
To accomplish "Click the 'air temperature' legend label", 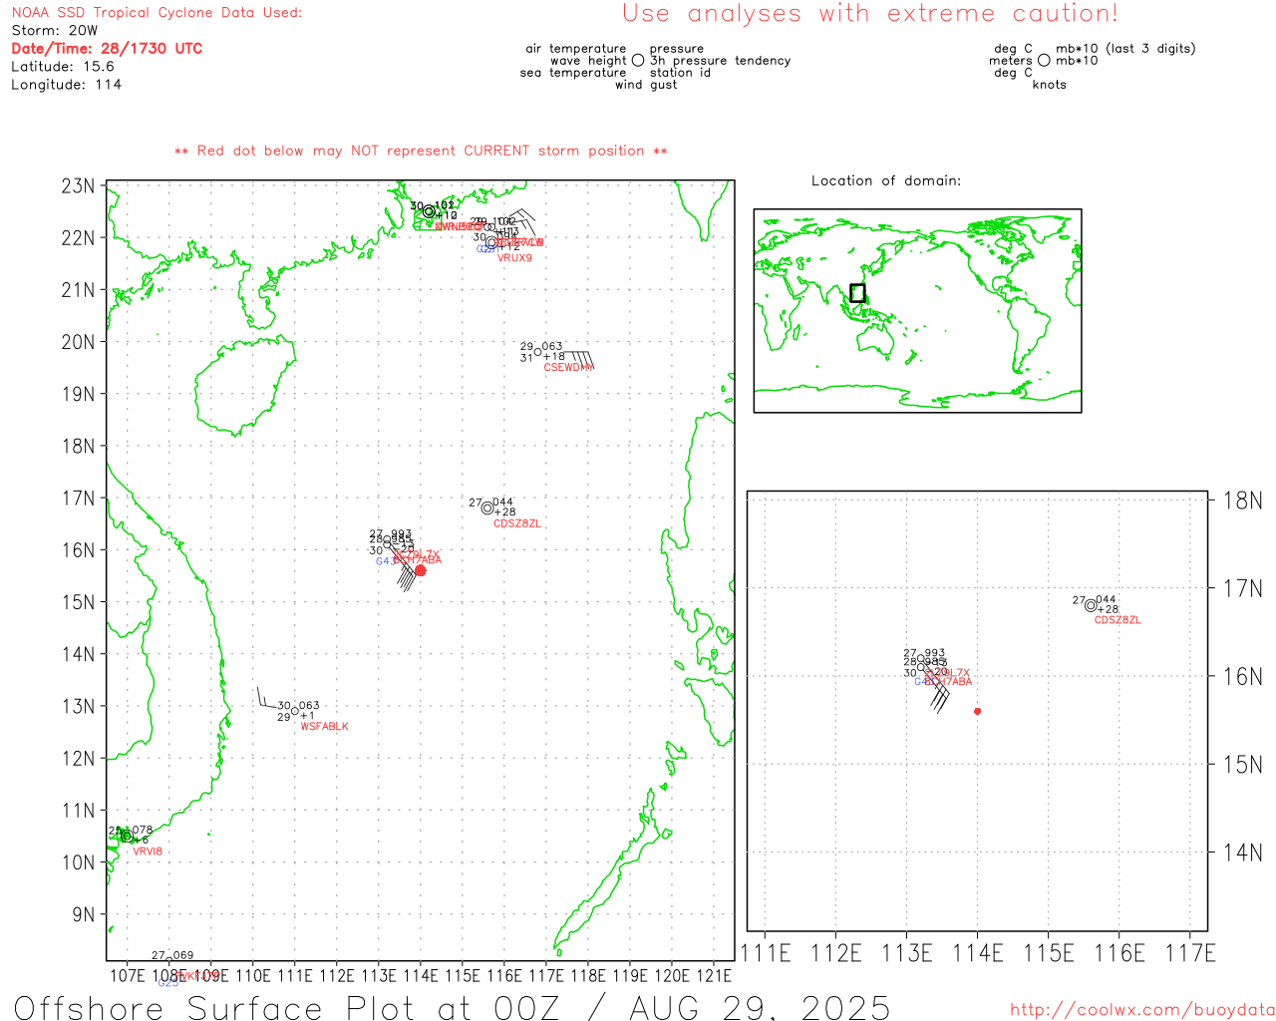I will (576, 49).
